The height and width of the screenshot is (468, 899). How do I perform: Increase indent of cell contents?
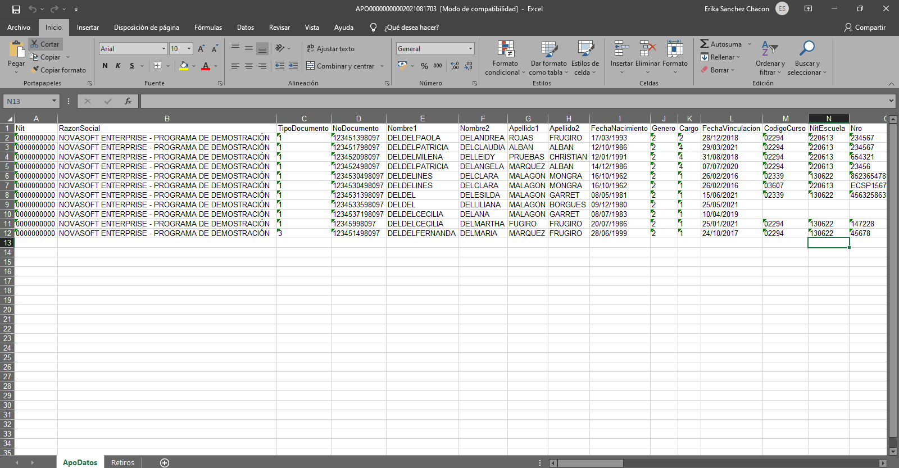tap(293, 66)
